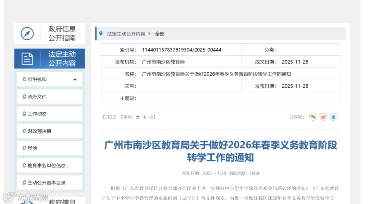Click the page icon next to 主动公开基本目录
The image size is (370, 204).
(x=24, y=182)
